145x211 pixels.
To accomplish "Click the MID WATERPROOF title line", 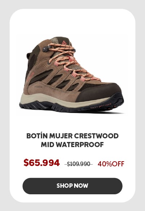I will [x=72, y=145].
